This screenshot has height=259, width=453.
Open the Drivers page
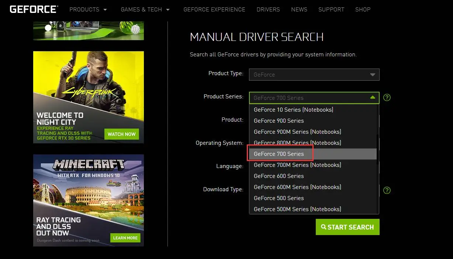[x=268, y=10]
